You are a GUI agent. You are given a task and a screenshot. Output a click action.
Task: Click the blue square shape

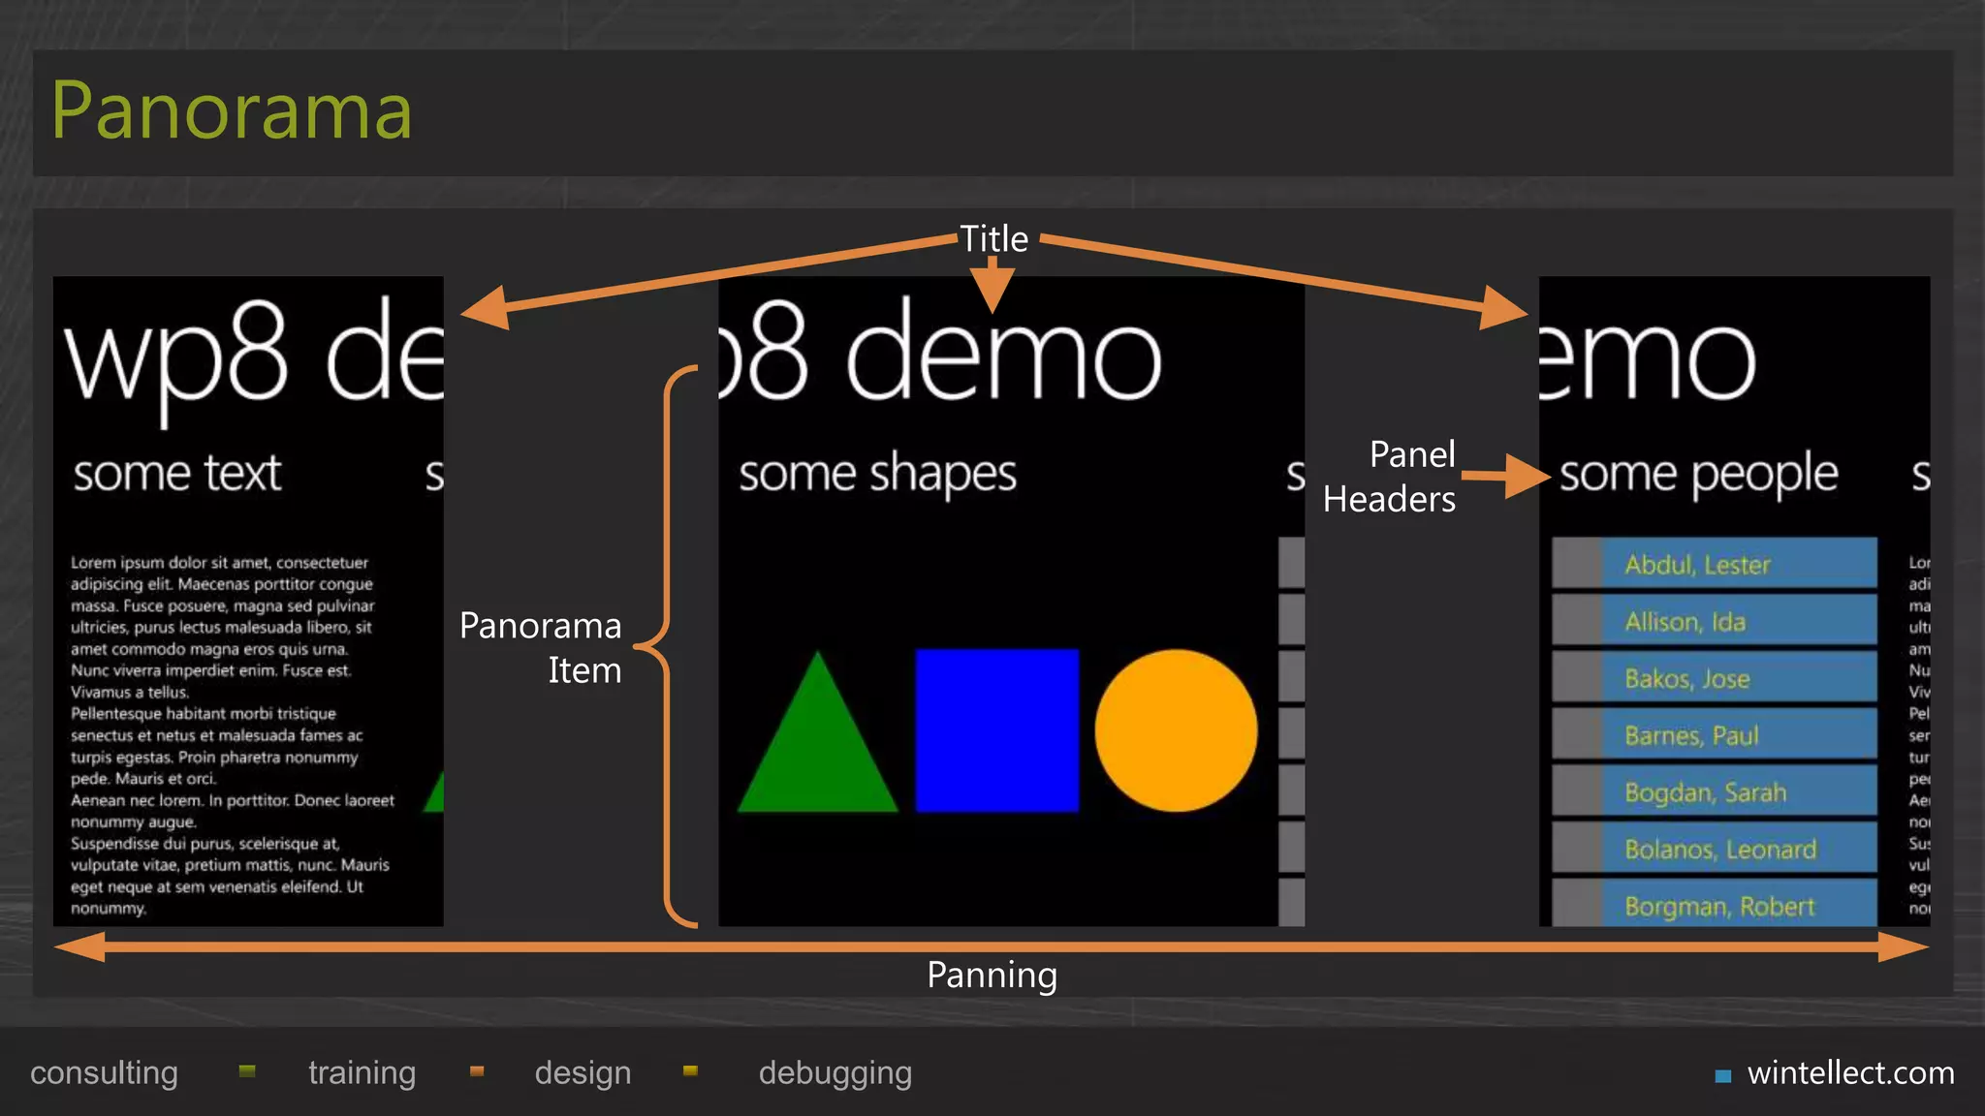click(996, 729)
